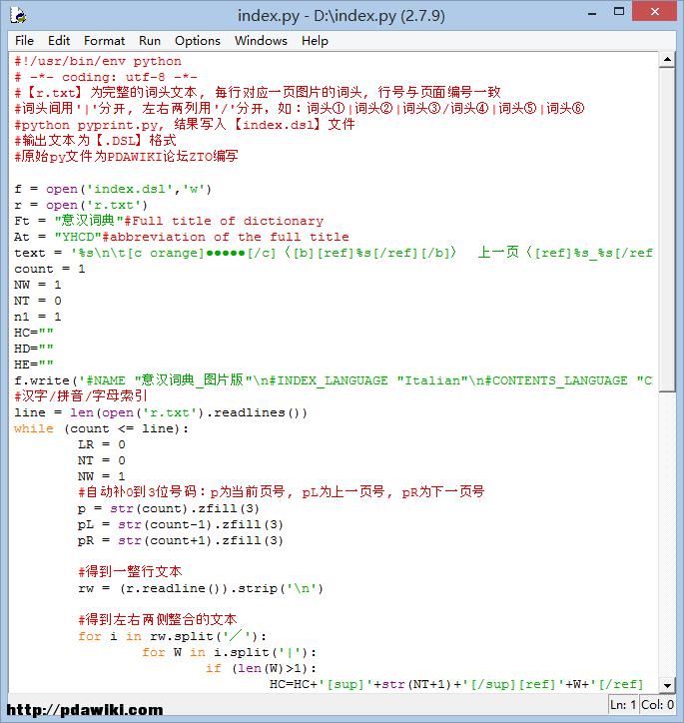Open the Windows menu

tap(261, 41)
